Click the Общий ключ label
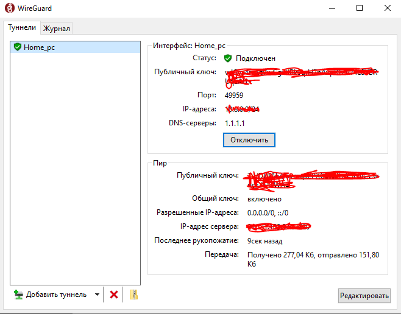Screen dimensions: 401x314 (x=215, y=198)
